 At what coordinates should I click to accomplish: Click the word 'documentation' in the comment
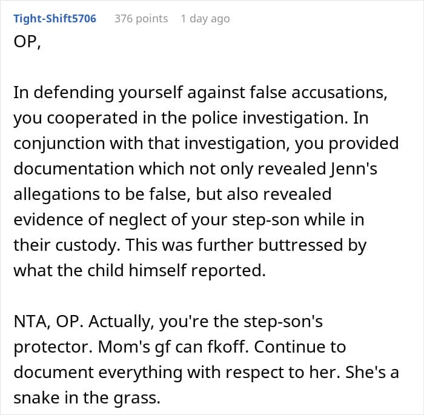point(74,168)
